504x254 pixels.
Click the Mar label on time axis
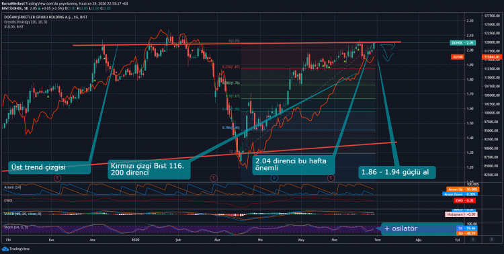click(x=217, y=239)
